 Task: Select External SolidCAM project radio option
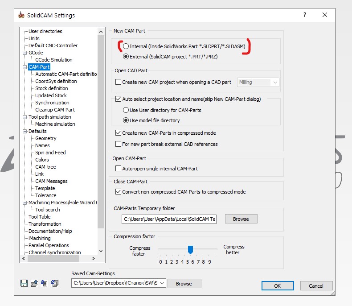[126, 57]
